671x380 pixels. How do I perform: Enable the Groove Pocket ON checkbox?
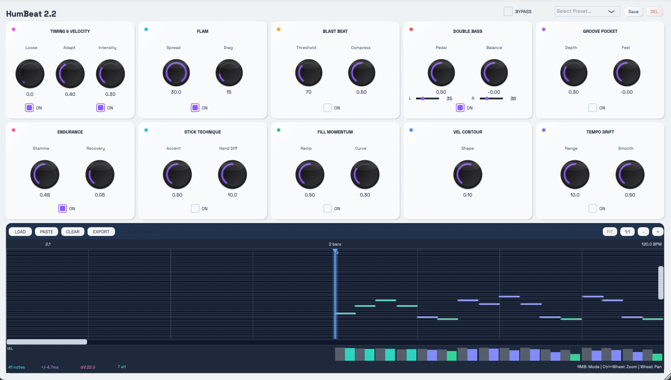[x=593, y=108]
